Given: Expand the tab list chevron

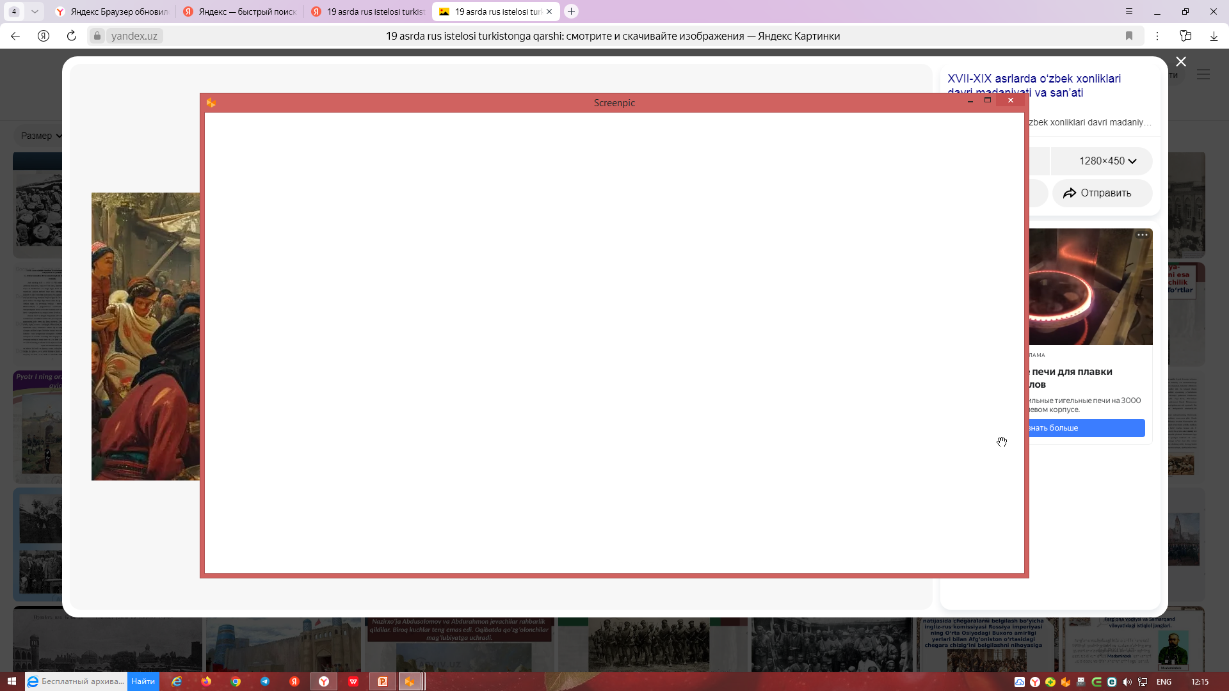Looking at the screenshot, I should (35, 12).
